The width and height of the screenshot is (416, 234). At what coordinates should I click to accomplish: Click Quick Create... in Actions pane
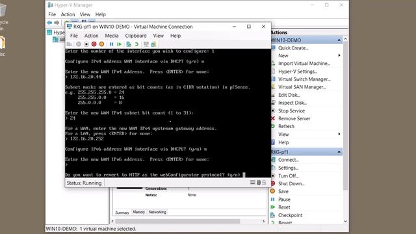click(x=293, y=48)
